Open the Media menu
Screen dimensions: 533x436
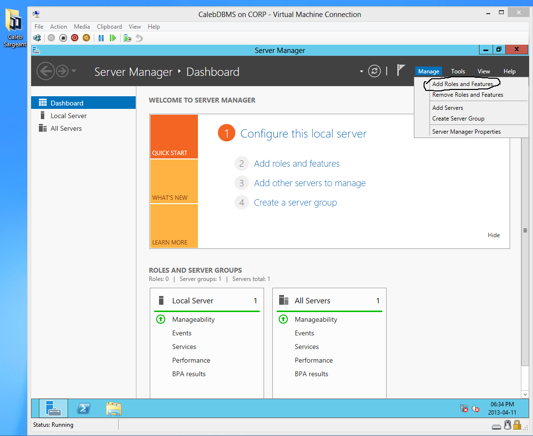coord(82,27)
